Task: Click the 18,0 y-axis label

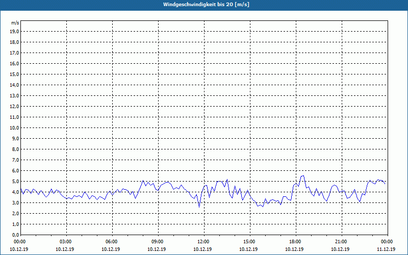Action: click(x=14, y=42)
